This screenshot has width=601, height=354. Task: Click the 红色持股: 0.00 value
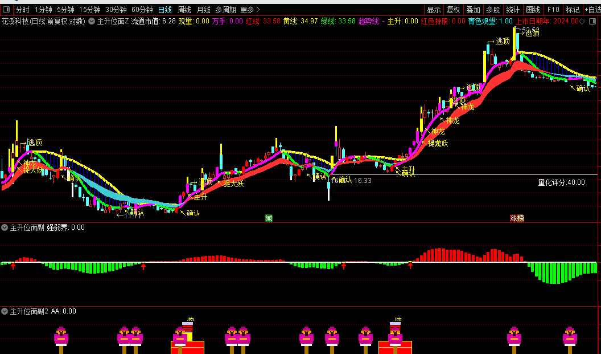[x=443, y=22]
